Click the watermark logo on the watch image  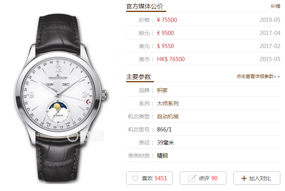click(86, 136)
